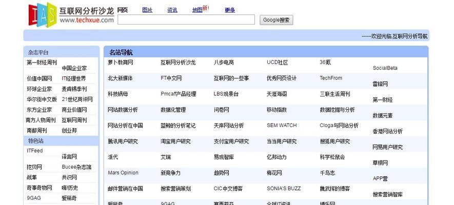Viewport: 454px width, 205px height.
Task: Visit Mars Opinion link
Action: [123, 173]
